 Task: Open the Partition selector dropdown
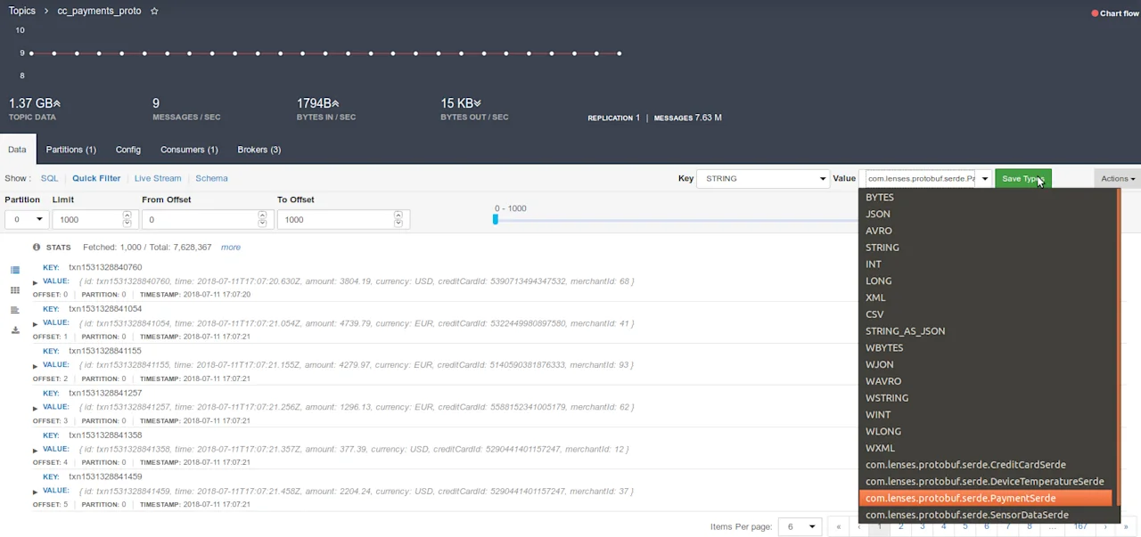[26, 219]
